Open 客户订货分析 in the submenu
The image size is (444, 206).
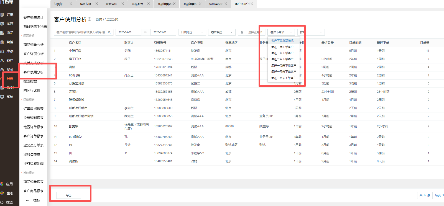tap(34, 54)
